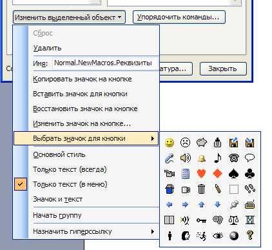Viewport: 272px width, 250px height.
Task: Pick the balance scales icon
Action: (x=234, y=220)
